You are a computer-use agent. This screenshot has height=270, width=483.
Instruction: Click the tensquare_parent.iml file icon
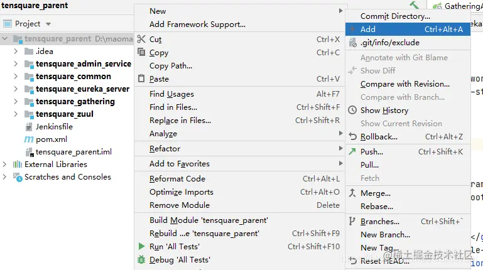30,152
